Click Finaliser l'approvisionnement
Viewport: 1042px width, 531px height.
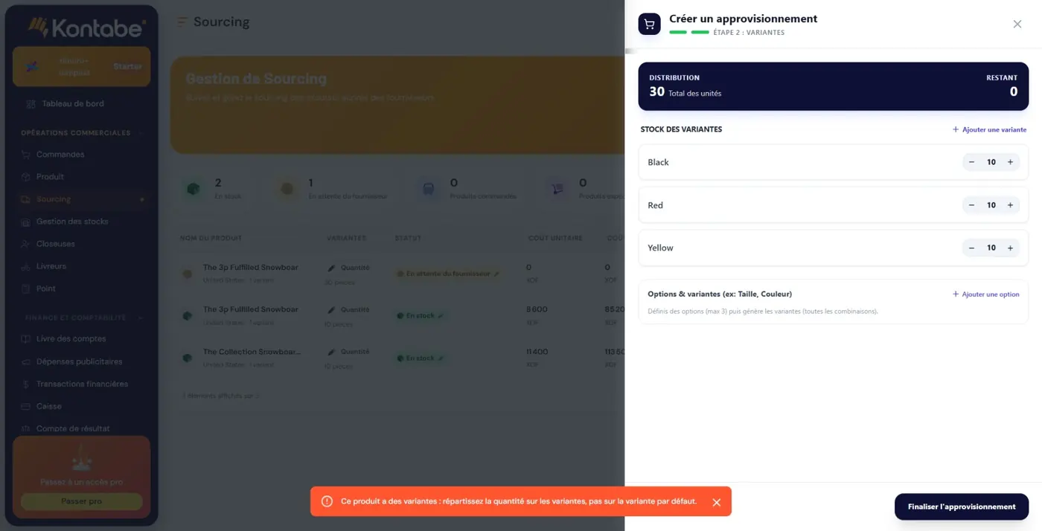(x=962, y=506)
